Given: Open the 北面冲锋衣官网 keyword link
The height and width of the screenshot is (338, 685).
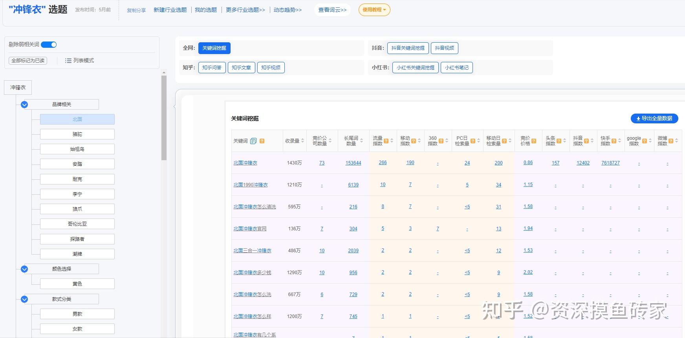Looking at the screenshot, I should (250, 229).
